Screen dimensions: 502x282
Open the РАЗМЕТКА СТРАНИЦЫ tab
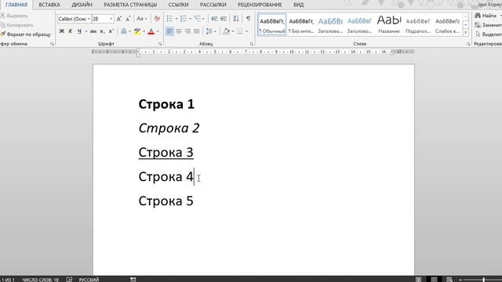pyautogui.click(x=130, y=5)
